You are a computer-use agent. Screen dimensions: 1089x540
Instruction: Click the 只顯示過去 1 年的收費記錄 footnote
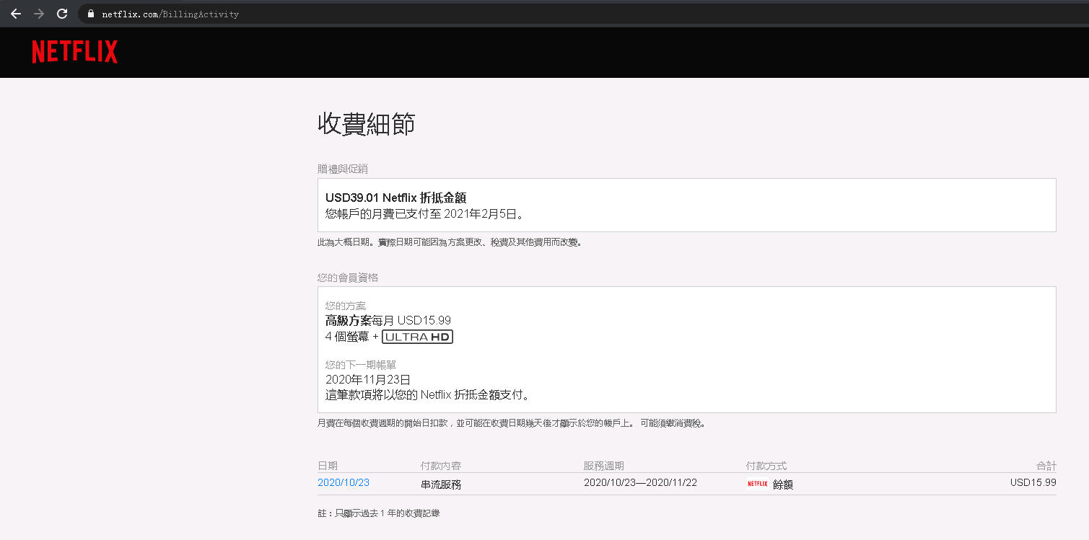(379, 513)
